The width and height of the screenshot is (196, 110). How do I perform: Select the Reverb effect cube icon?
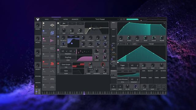click(x=52, y=33)
